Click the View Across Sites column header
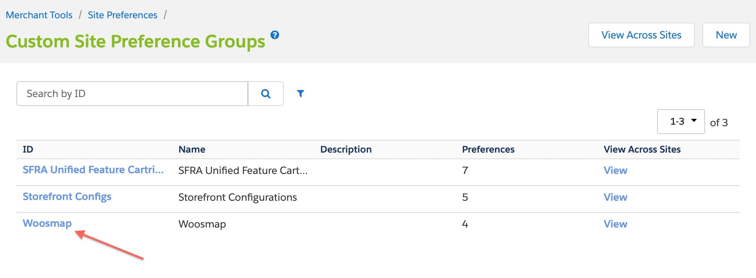The image size is (756, 278). tap(642, 149)
